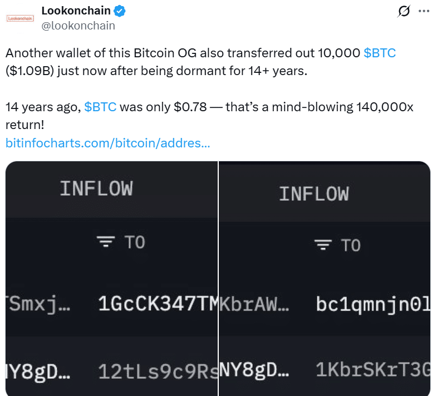The height and width of the screenshot is (396, 437).
Task: Visit the @lookonchain handle
Action: [x=78, y=26]
